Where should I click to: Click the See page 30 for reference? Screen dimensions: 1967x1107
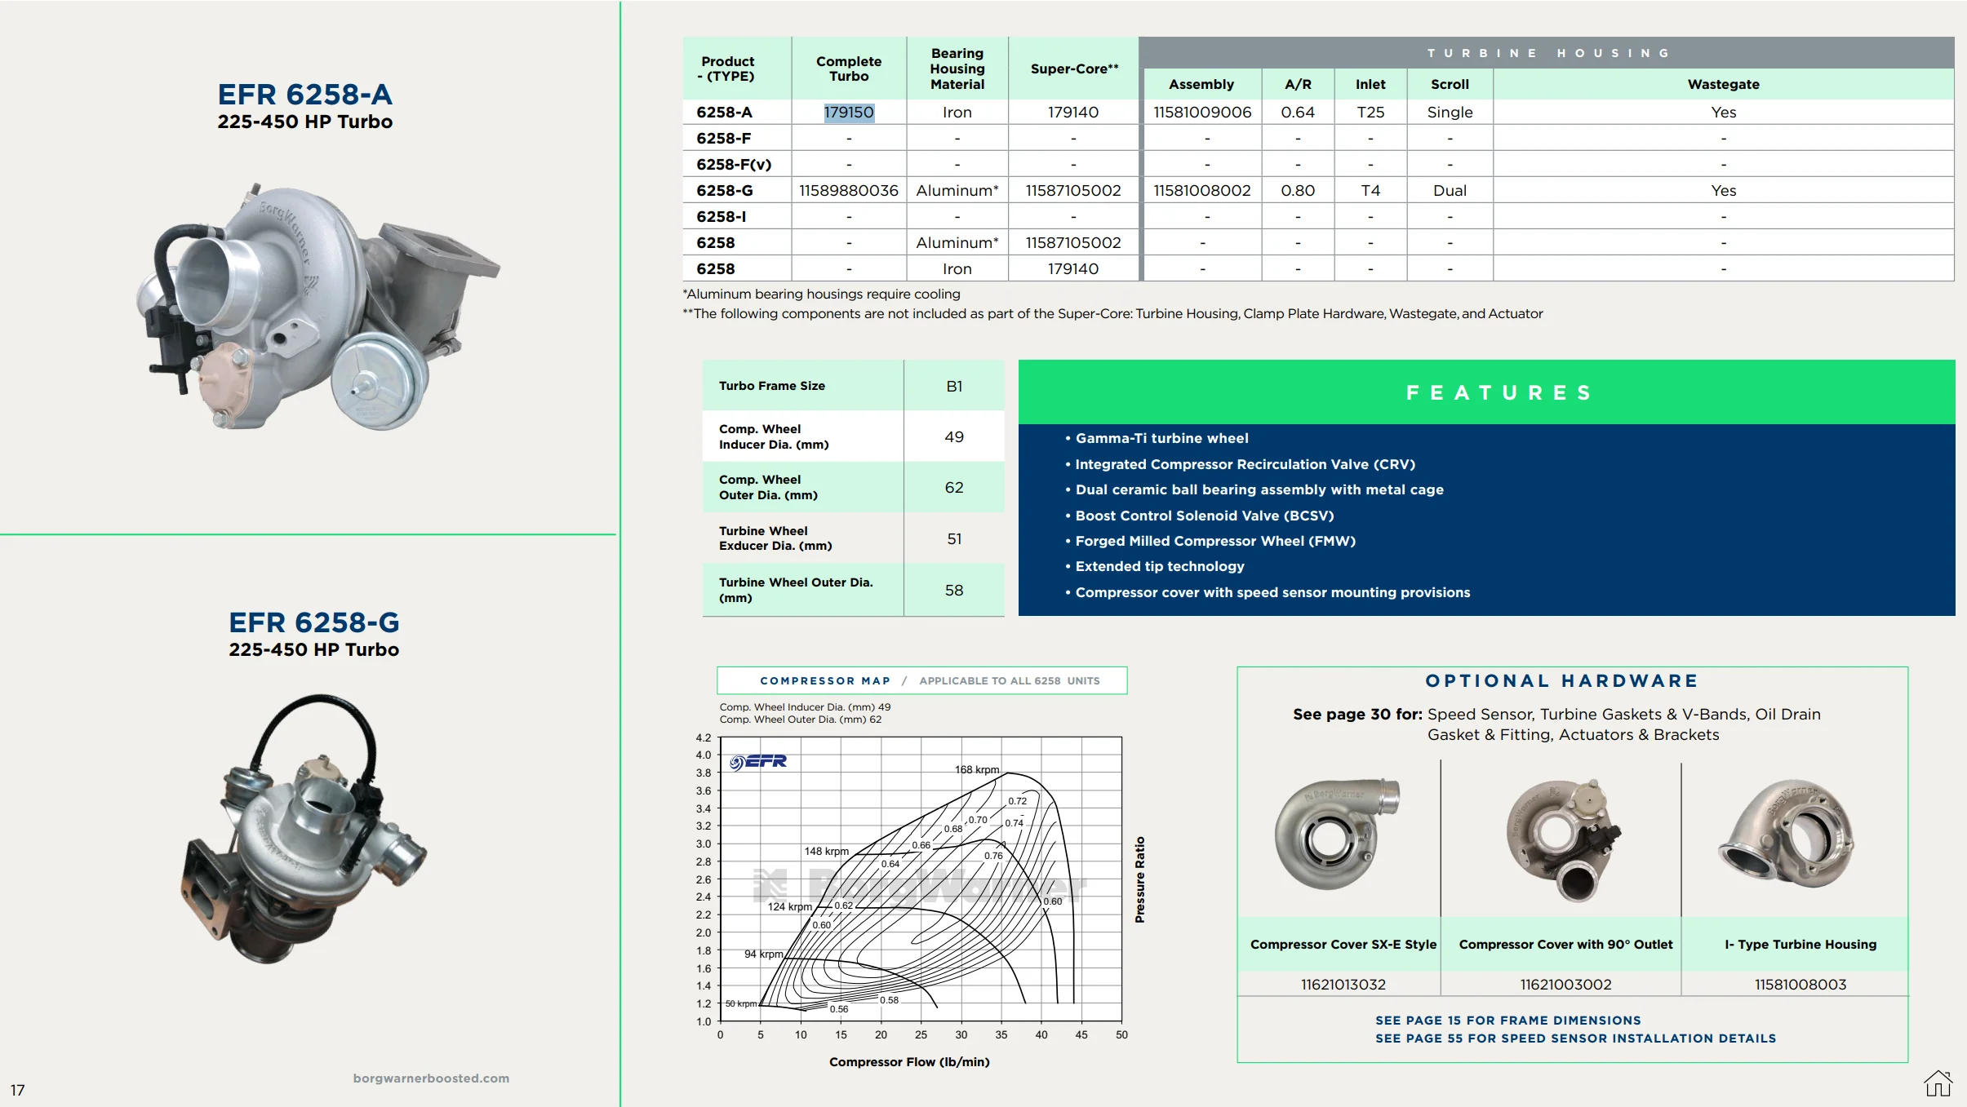[x=1357, y=715]
